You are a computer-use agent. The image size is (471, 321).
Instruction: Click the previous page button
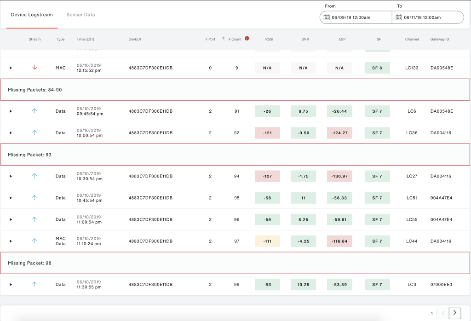(x=442, y=313)
